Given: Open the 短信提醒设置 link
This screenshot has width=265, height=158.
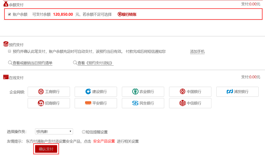Looking at the screenshot, I should pos(97,132).
